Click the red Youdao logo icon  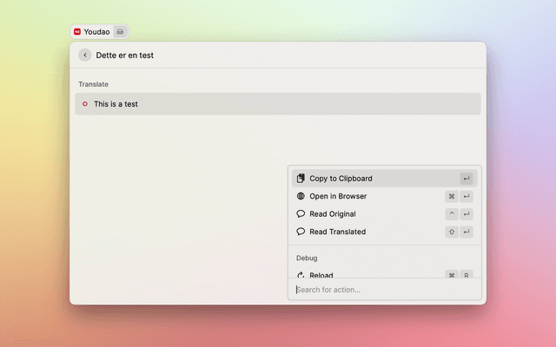pos(77,31)
